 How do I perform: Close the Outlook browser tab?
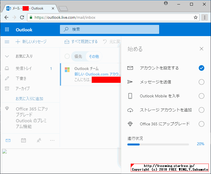click(x=53, y=8)
